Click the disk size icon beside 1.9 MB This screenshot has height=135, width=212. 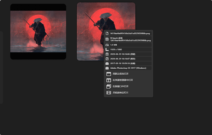(x=107, y=45)
